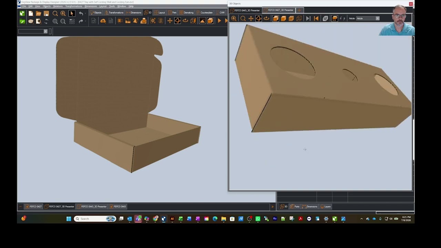
Task: Click the Layers panel button
Action: pos(326,207)
